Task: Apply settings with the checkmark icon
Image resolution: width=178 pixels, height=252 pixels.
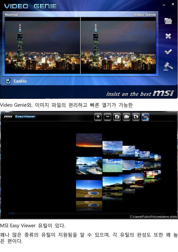Action: coord(168,52)
